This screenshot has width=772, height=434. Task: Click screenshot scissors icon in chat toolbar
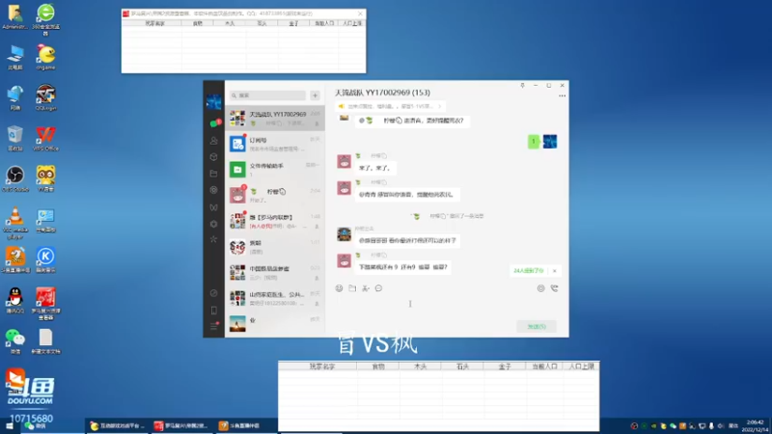(x=366, y=288)
